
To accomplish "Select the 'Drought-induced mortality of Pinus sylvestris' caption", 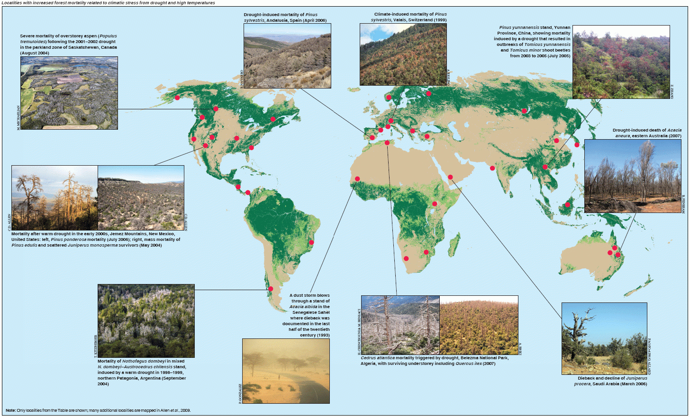I will tap(285, 18).
